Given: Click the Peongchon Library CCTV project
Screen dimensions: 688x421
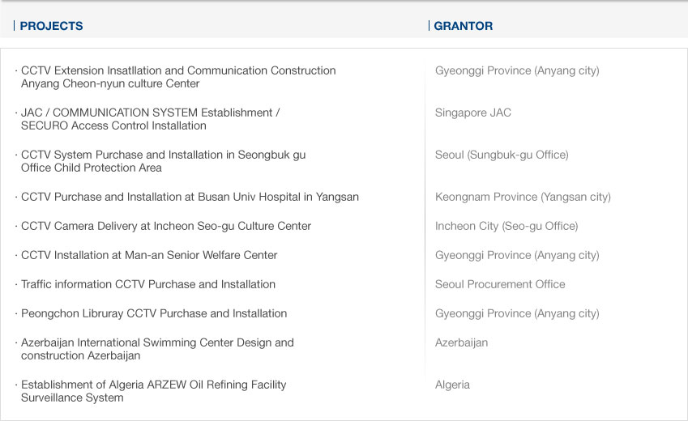Looking at the screenshot, I should tap(154, 313).
